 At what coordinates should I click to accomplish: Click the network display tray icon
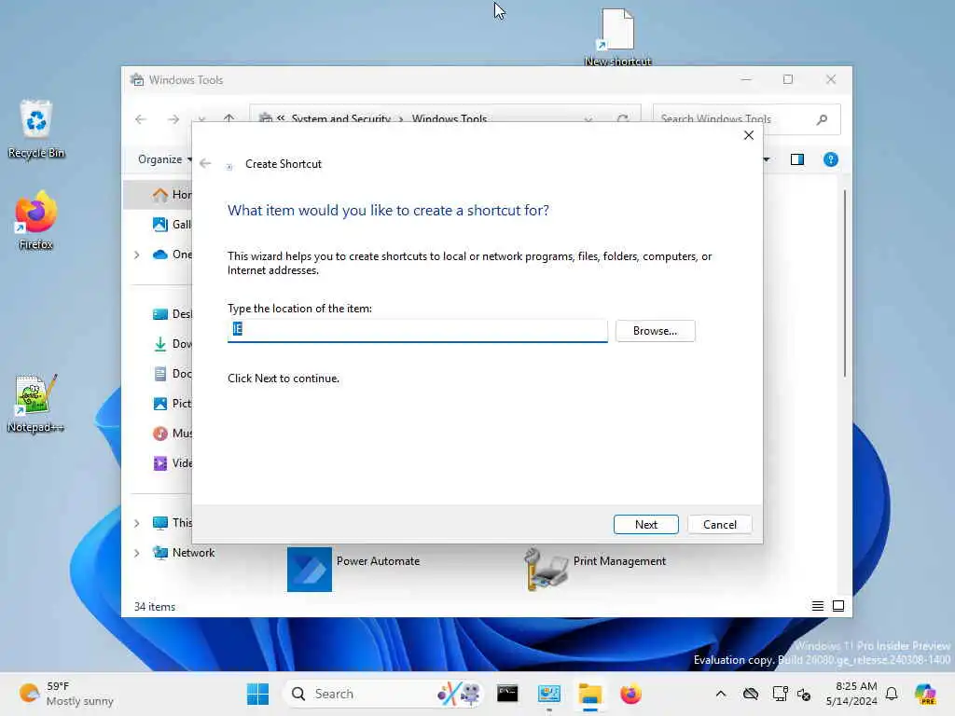pos(779,694)
